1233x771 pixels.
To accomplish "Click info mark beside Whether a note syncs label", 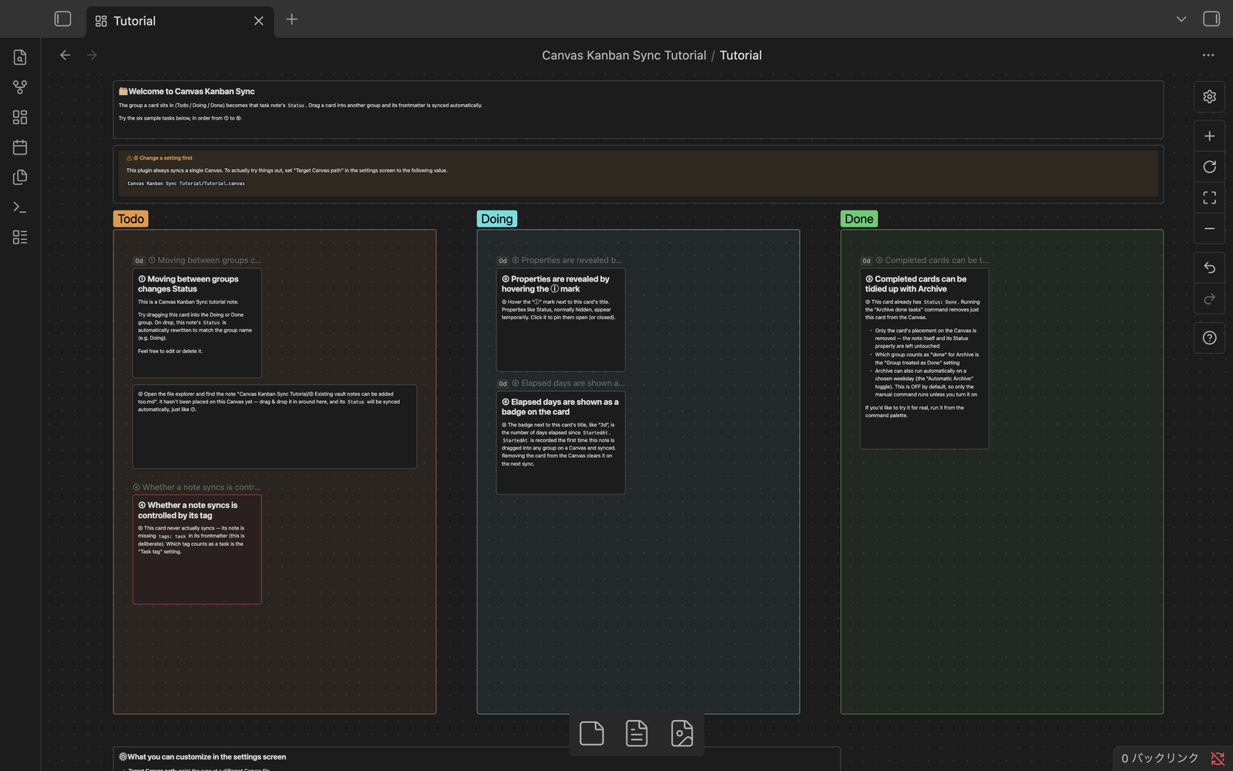I will [x=136, y=487].
